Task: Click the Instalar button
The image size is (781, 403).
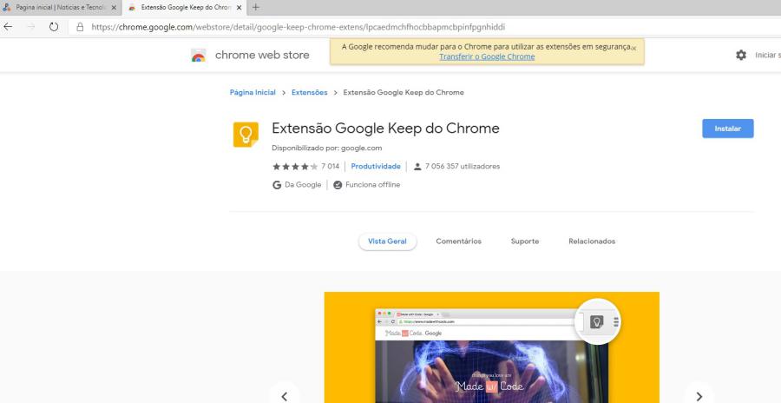Action: click(x=728, y=129)
